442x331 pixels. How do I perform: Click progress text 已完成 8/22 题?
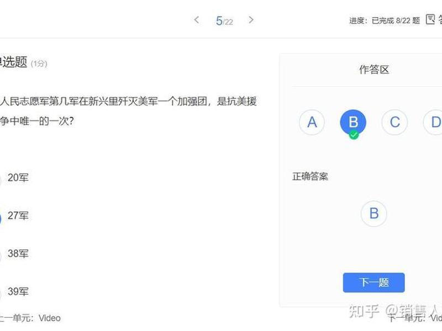(x=396, y=20)
